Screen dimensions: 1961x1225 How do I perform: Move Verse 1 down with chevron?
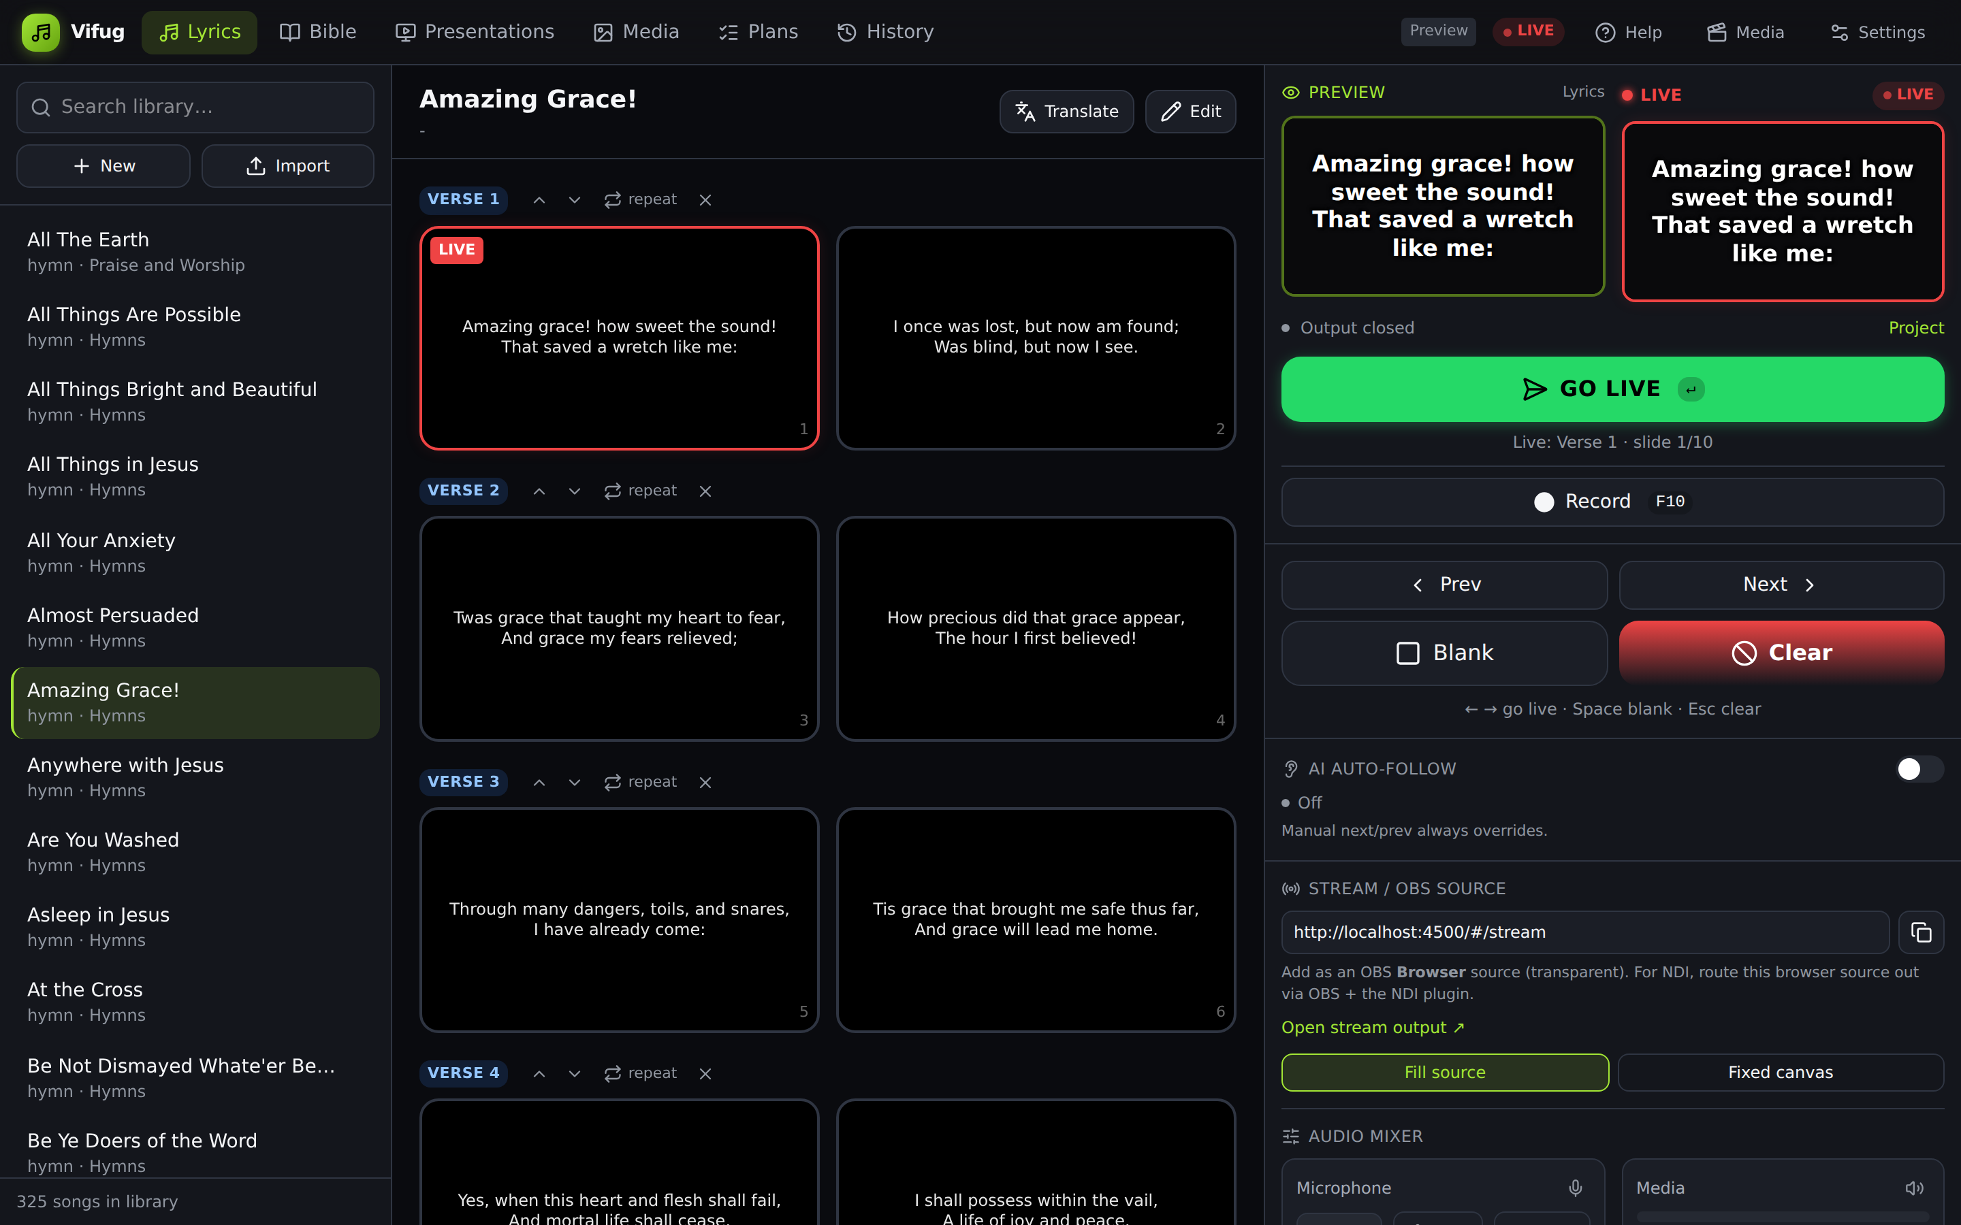575,199
